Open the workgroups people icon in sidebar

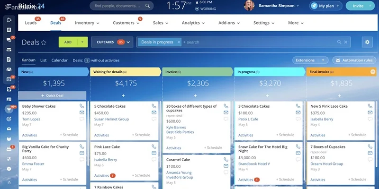pos(9,69)
